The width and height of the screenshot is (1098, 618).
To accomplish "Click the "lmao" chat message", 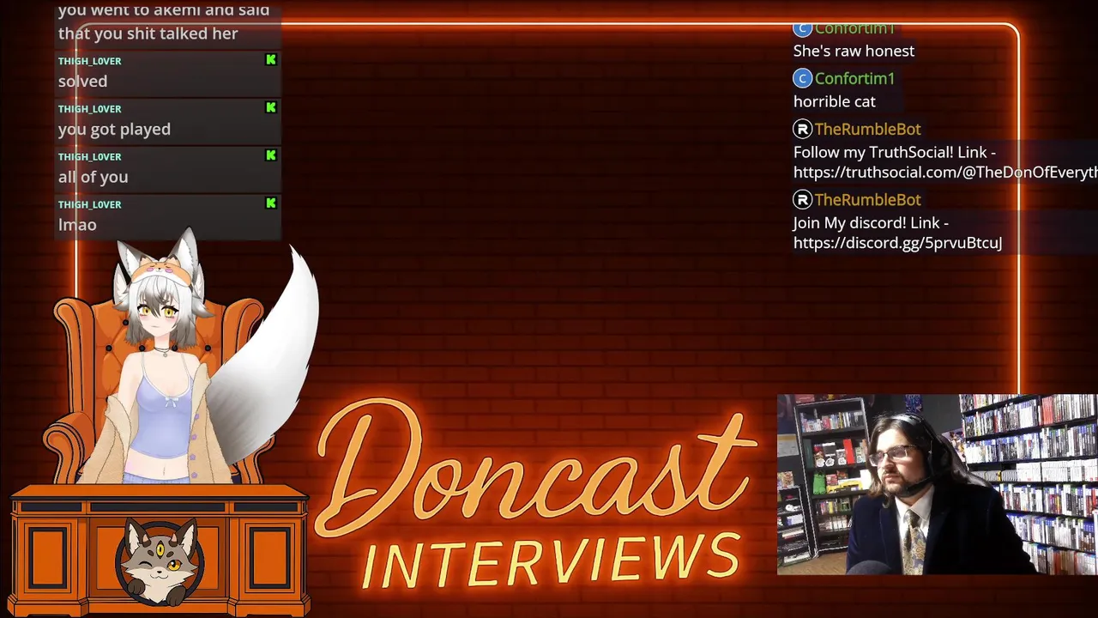I will pyautogui.click(x=77, y=225).
